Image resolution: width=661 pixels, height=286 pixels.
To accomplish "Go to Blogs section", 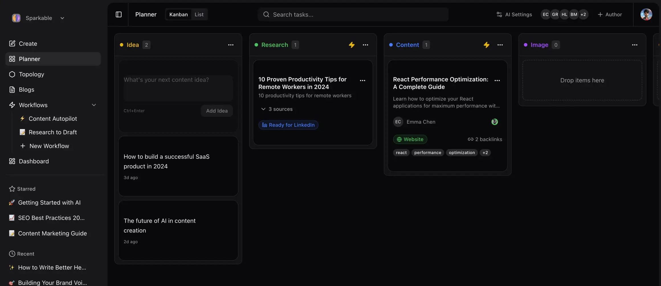I will click(x=53, y=90).
